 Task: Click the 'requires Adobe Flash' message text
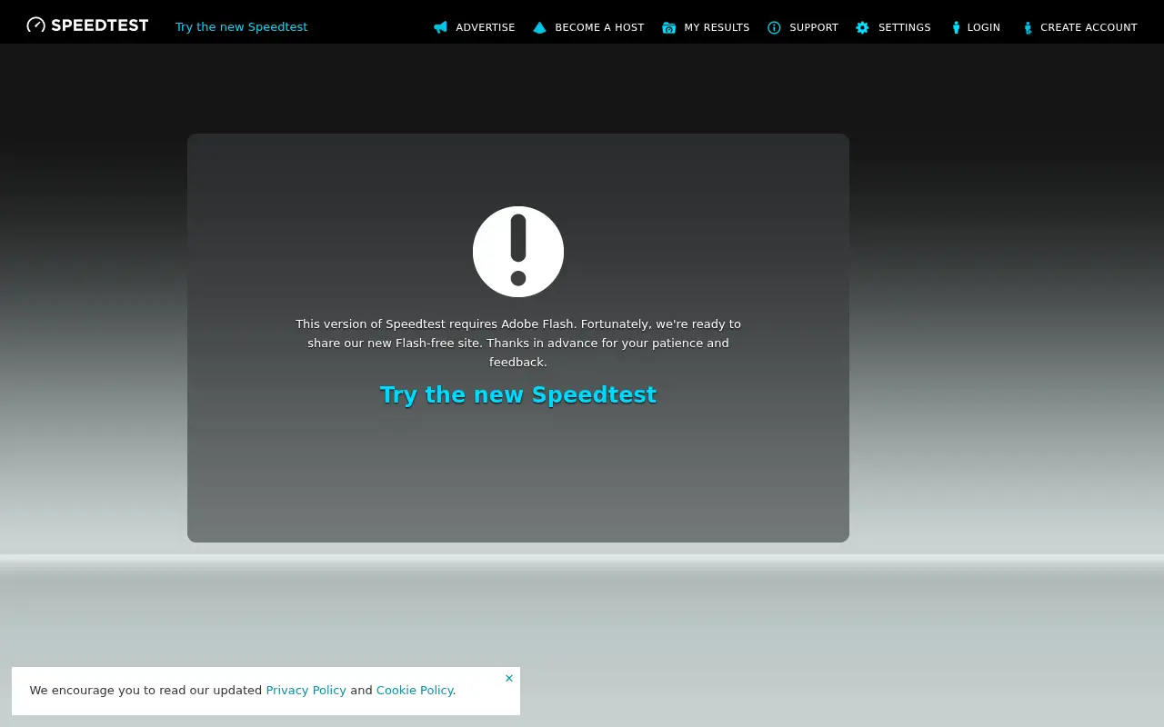pos(518,343)
